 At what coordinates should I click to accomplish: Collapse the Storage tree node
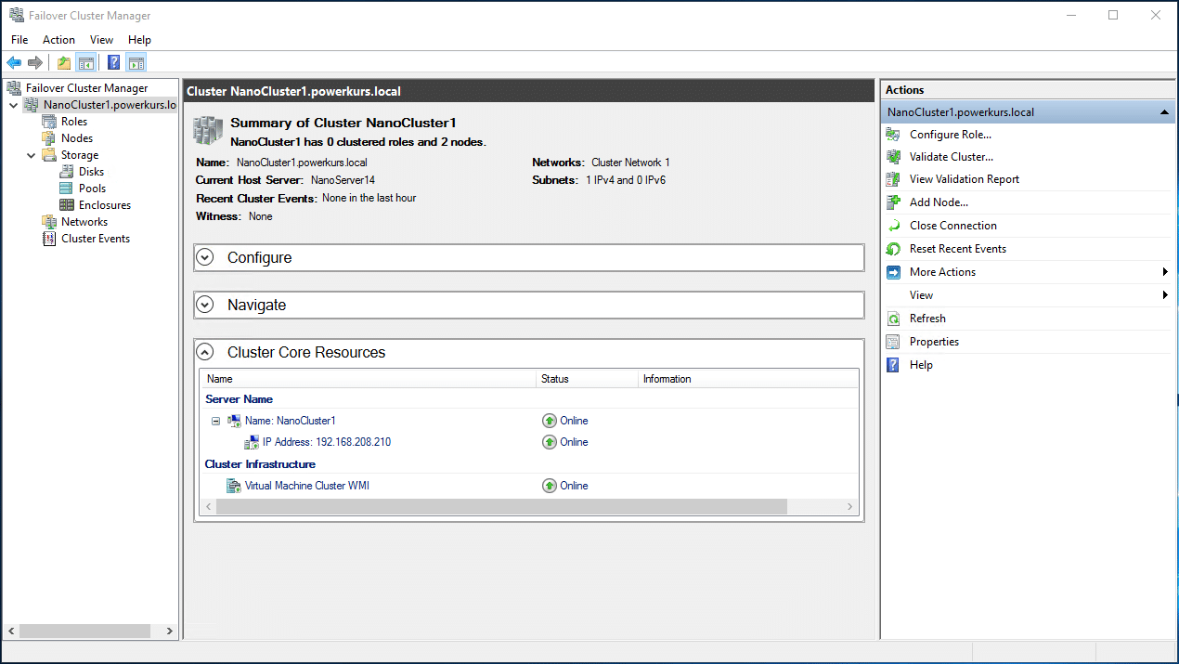pyautogui.click(x=32, y=155)
